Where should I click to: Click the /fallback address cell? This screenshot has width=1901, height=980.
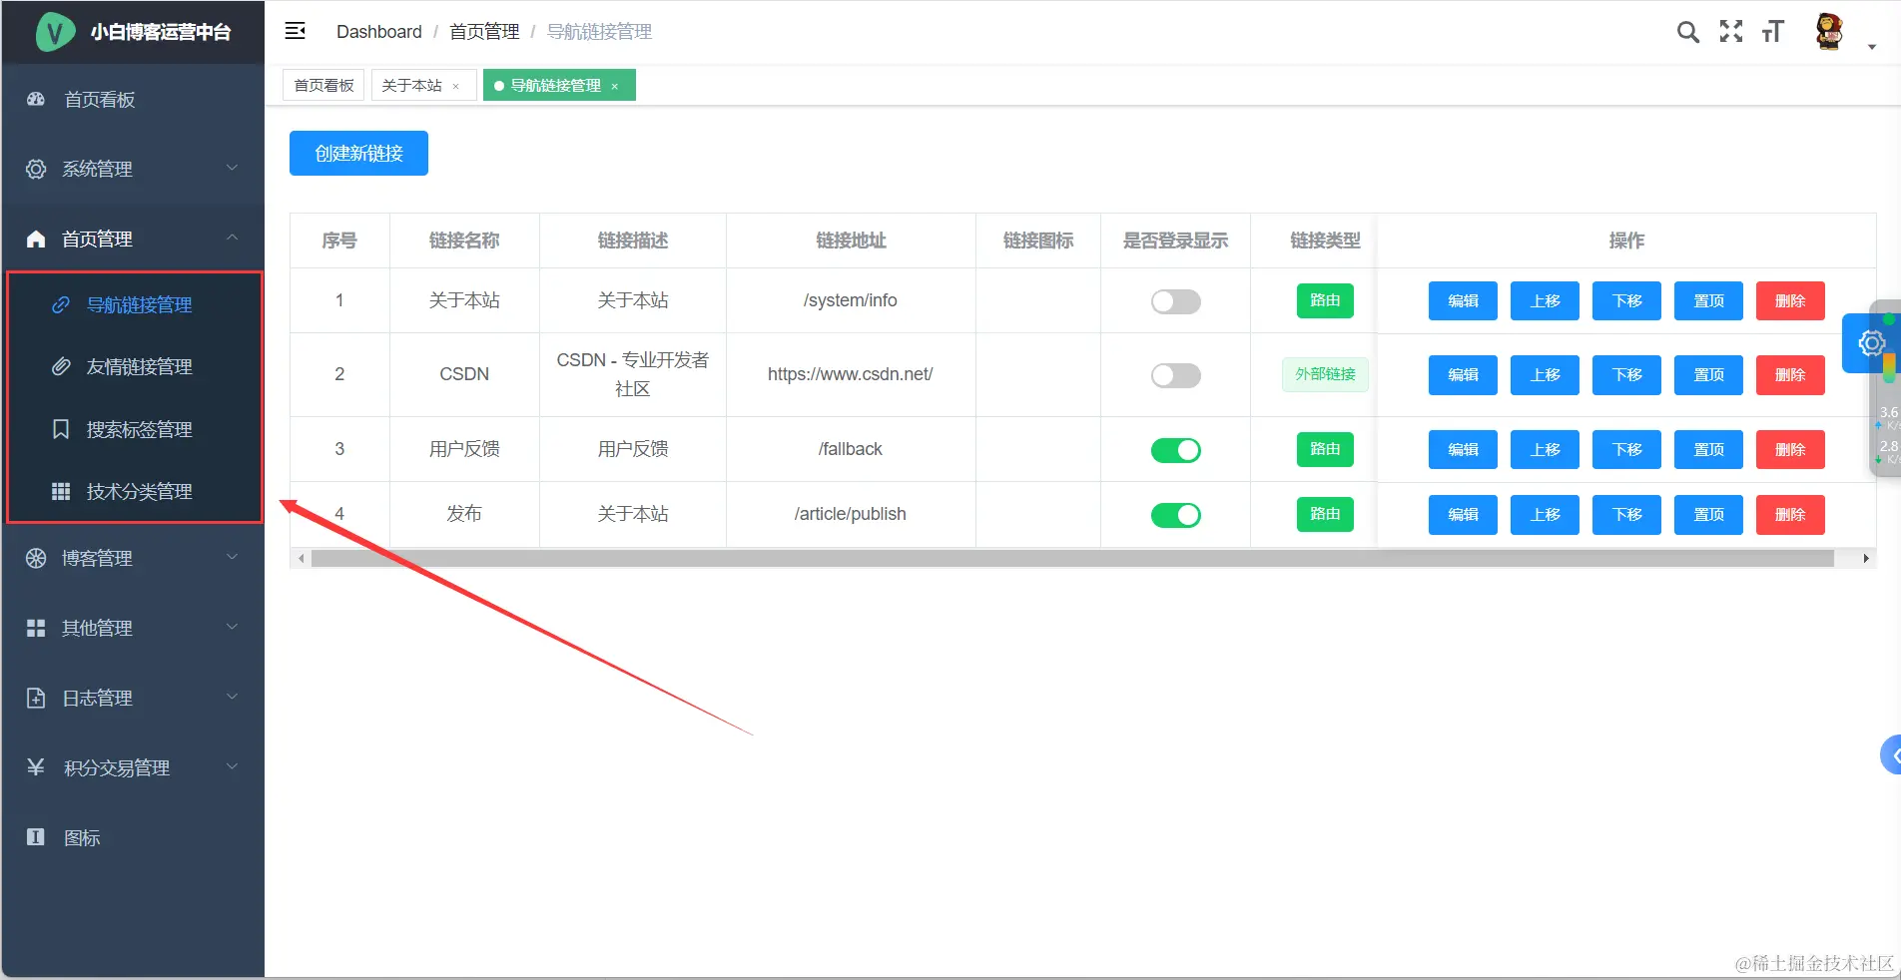tap(851, 449)
